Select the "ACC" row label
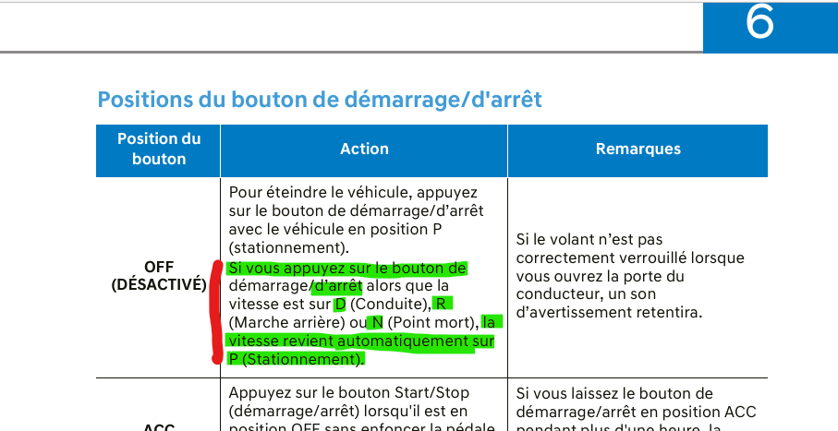 (x=159, y=426)
